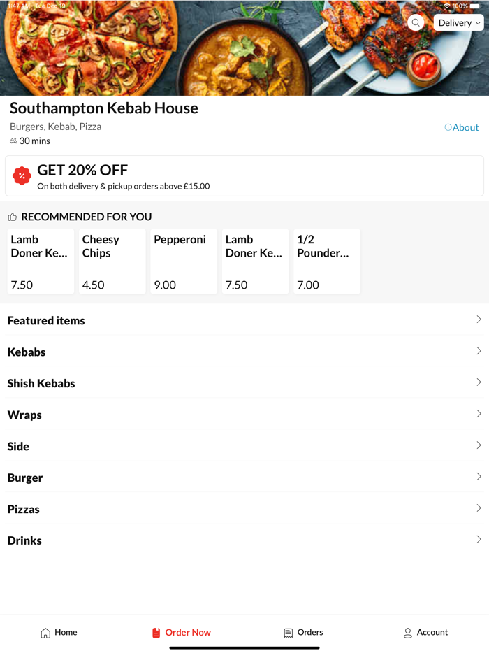489x653 pixels.
Task: Click the delivery time scooter icon
Action: [13, 141]
